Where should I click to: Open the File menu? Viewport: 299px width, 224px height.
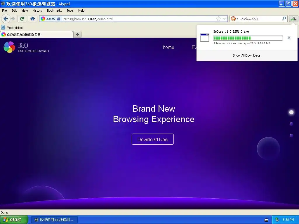4,10
